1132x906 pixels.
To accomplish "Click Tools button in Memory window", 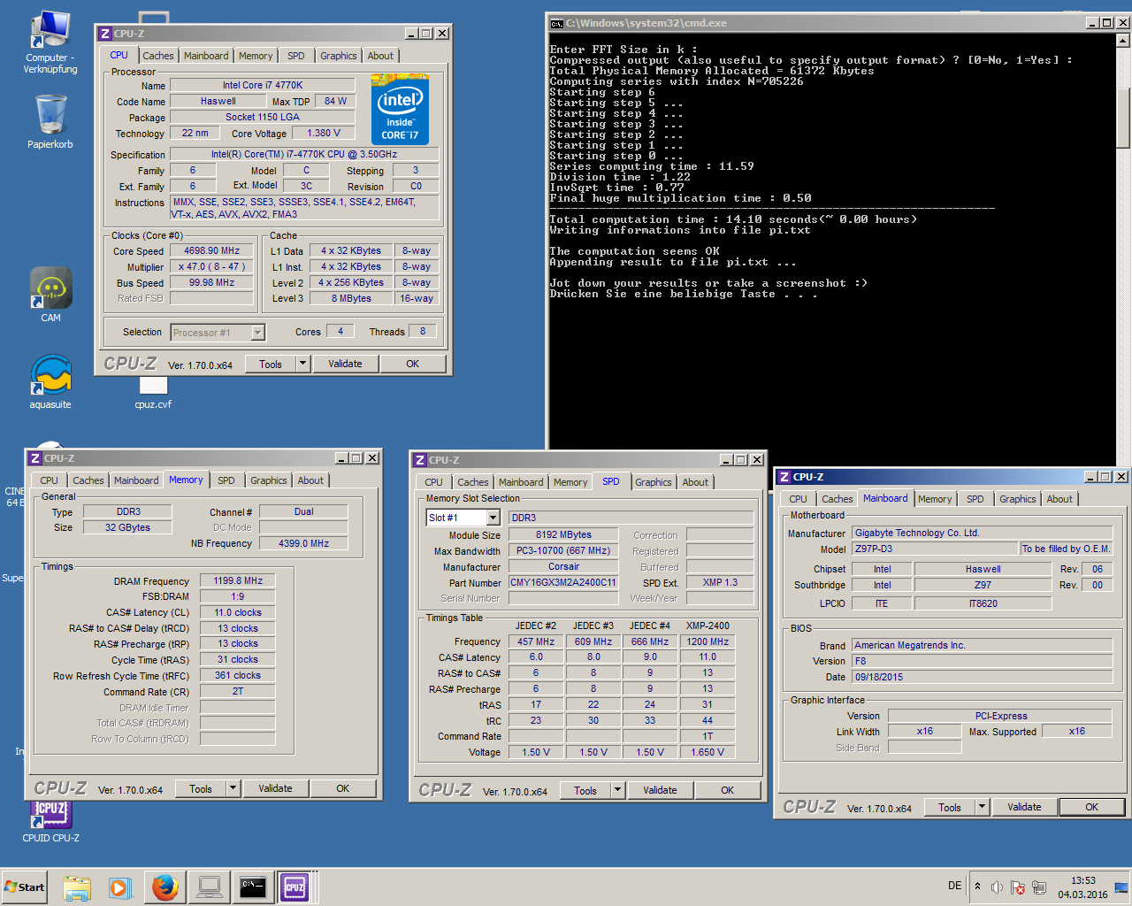I will pos(201,788).
